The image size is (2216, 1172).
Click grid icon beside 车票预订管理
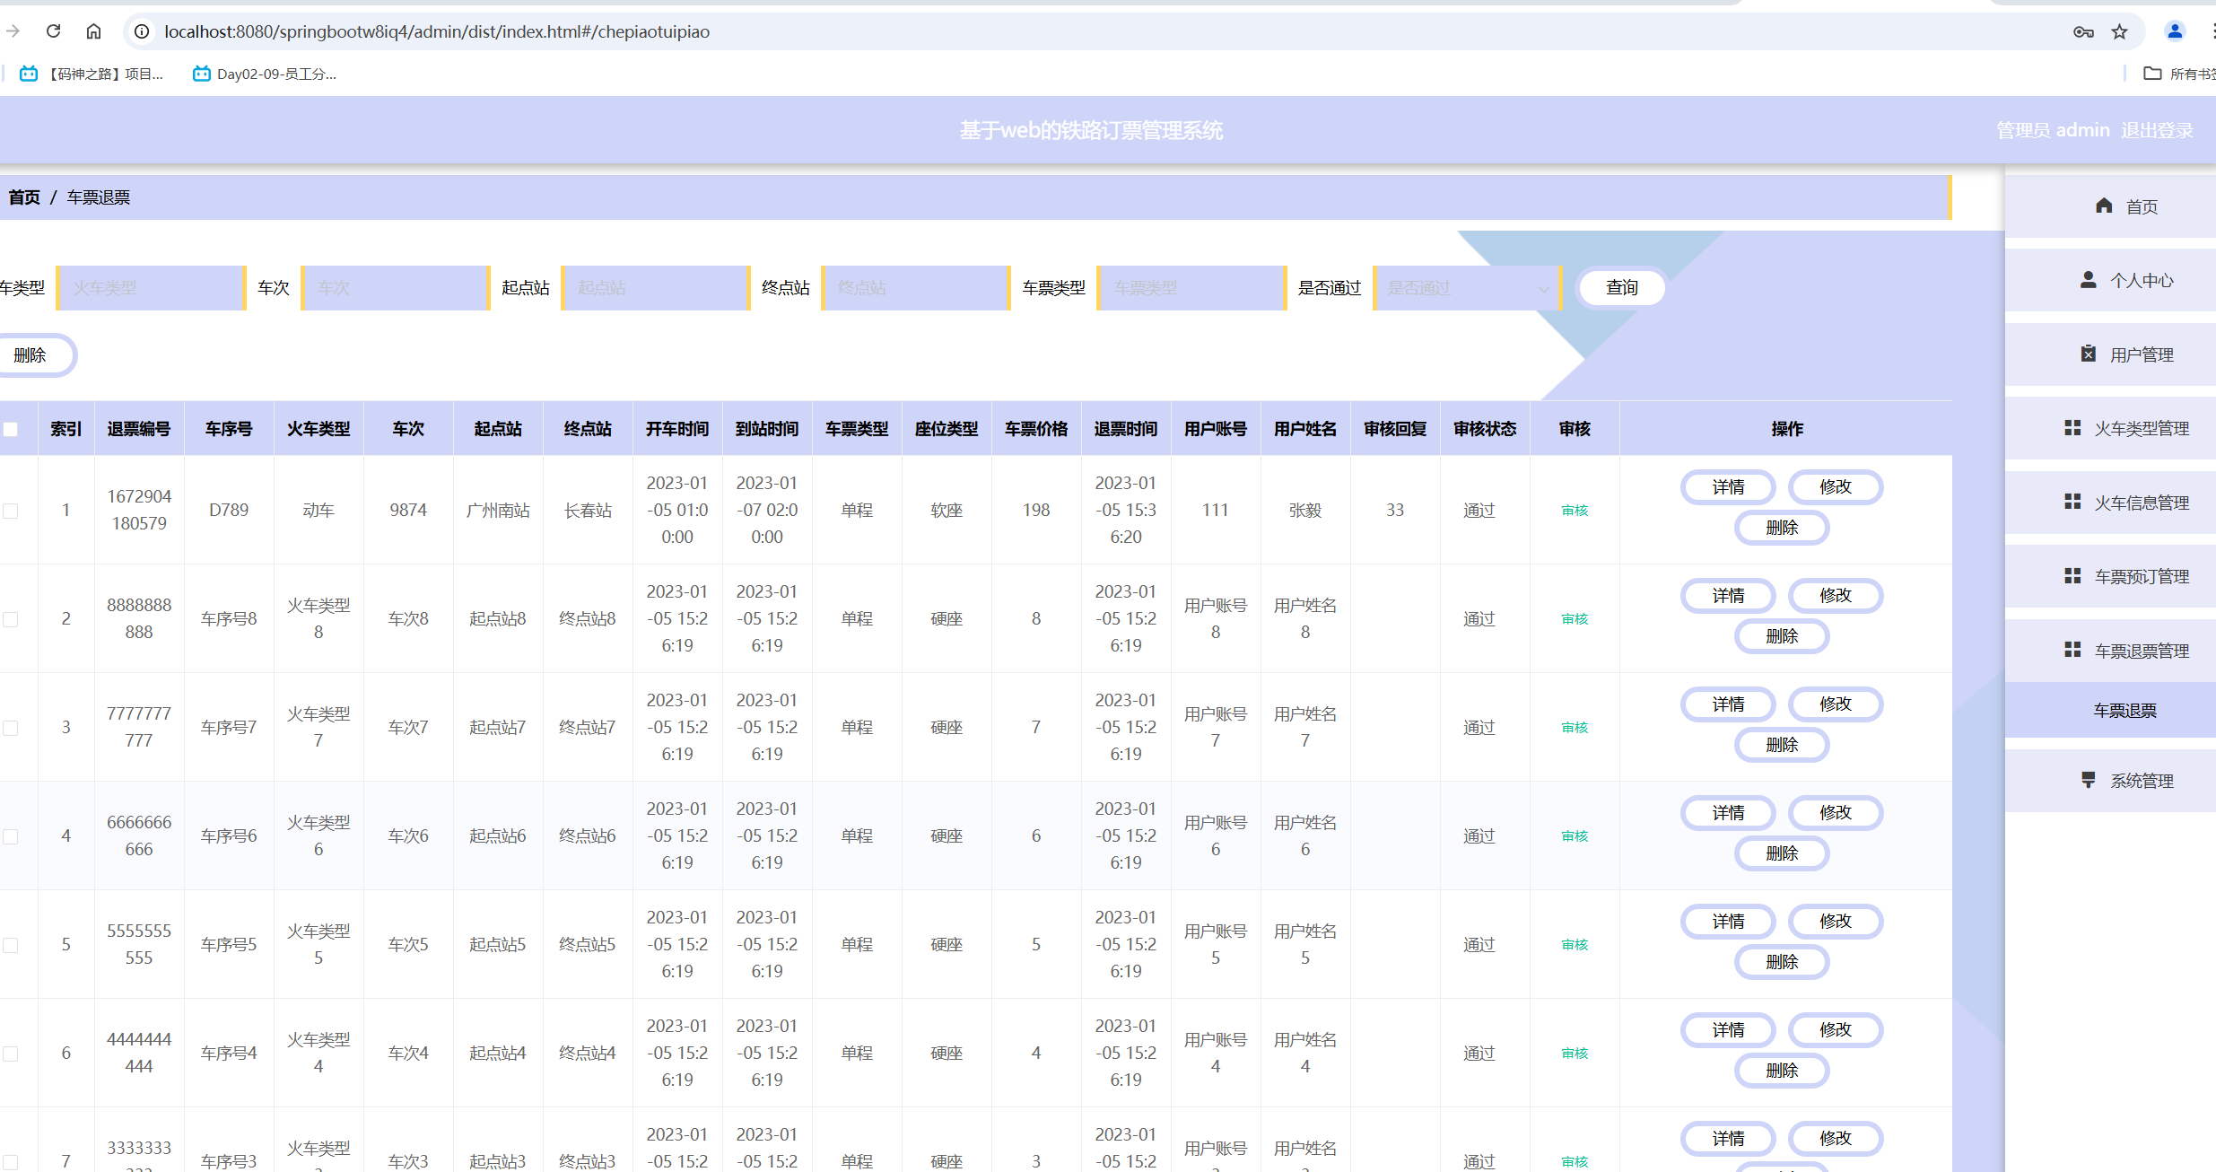(2072, 576)
